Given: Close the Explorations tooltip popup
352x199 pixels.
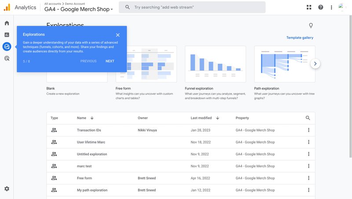Looking at the screenshot, I should pyautogui.click(x=118, y=35).
